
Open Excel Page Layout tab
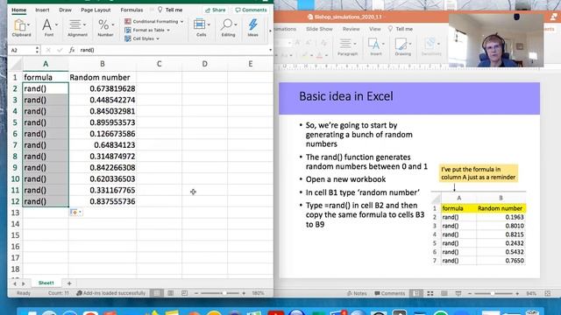click(96, 10)
